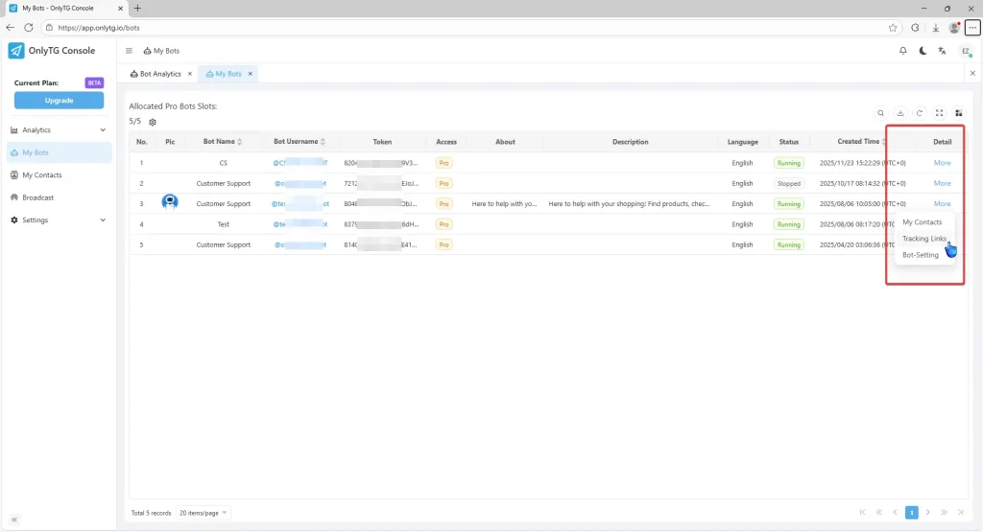
Task: Choose Bot-Setting in the dropdown menu
Action: (920, 255)
